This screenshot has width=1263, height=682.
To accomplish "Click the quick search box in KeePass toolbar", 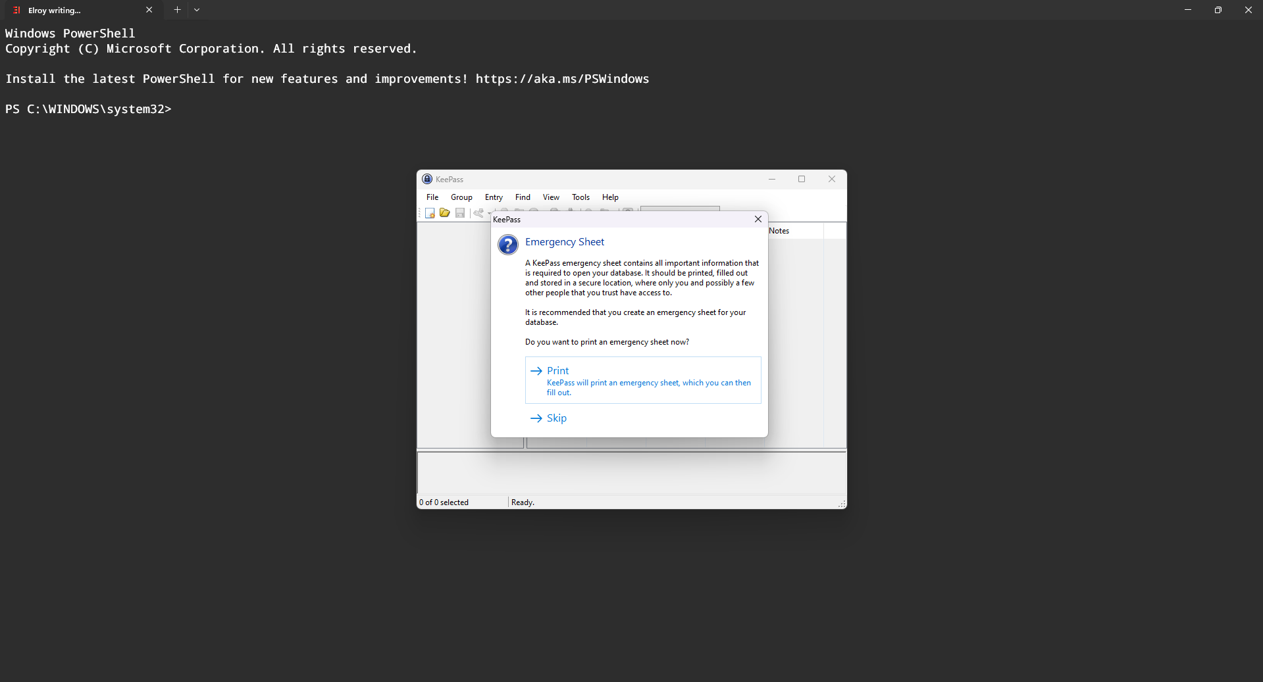I will coord(680,208).
